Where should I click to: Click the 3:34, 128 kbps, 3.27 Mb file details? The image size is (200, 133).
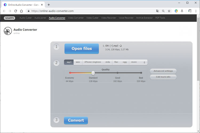[x=117, y=50]
